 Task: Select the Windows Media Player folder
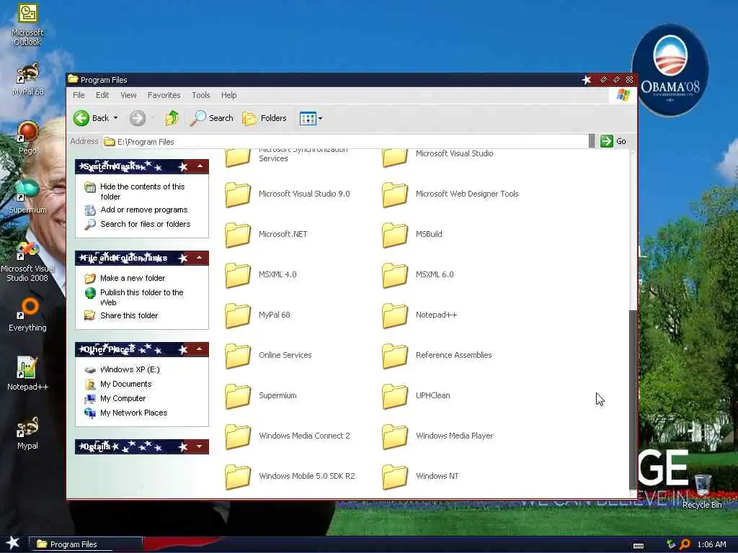click(437, 436)
